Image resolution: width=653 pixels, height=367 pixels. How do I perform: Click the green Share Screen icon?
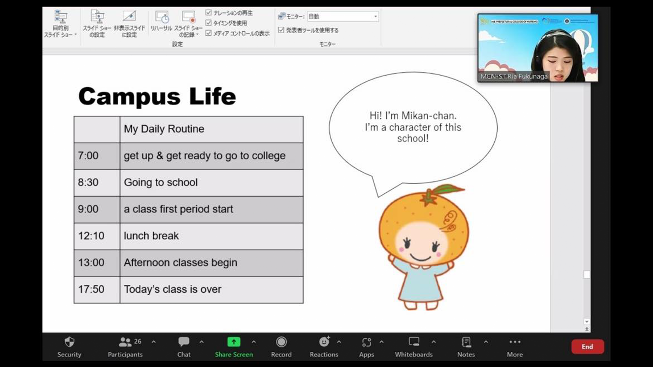(x=234, y=342)
